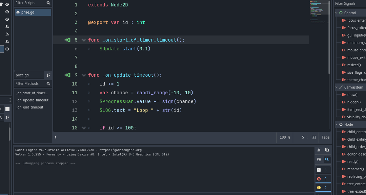Jump to _on_start_of_timer... method
This screenshot has height=195, width=366.
[32, 93]
